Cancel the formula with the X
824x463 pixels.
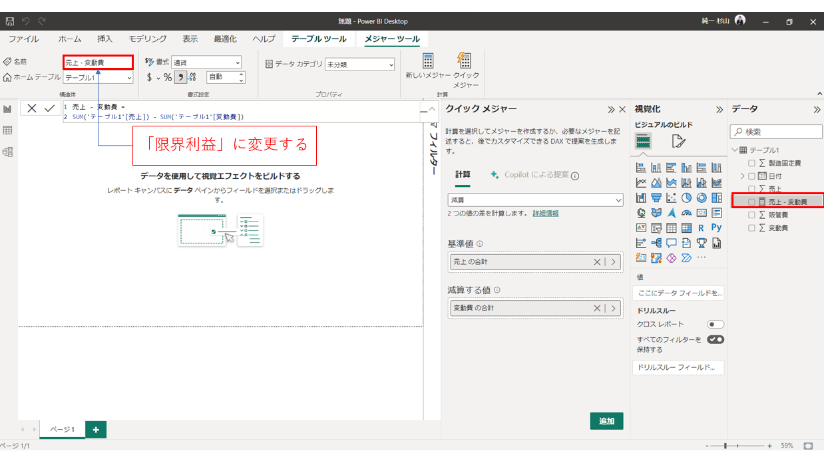click(x=31, y=108)
